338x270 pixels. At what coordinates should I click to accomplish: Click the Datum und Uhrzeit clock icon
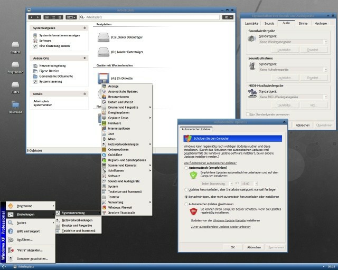[x=104, y=102]
